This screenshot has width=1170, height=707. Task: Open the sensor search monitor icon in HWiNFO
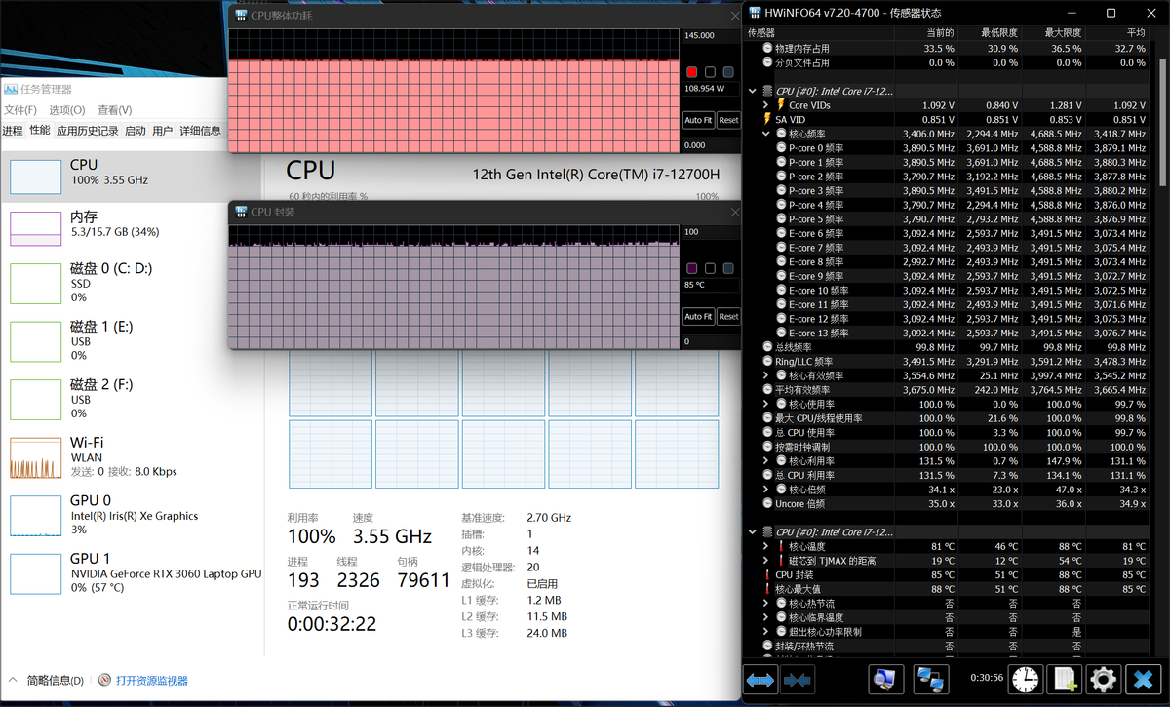click(x=886, y=680)
